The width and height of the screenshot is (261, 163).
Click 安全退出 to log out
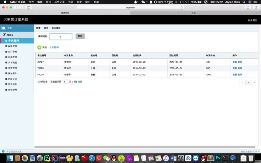point(252,20)
